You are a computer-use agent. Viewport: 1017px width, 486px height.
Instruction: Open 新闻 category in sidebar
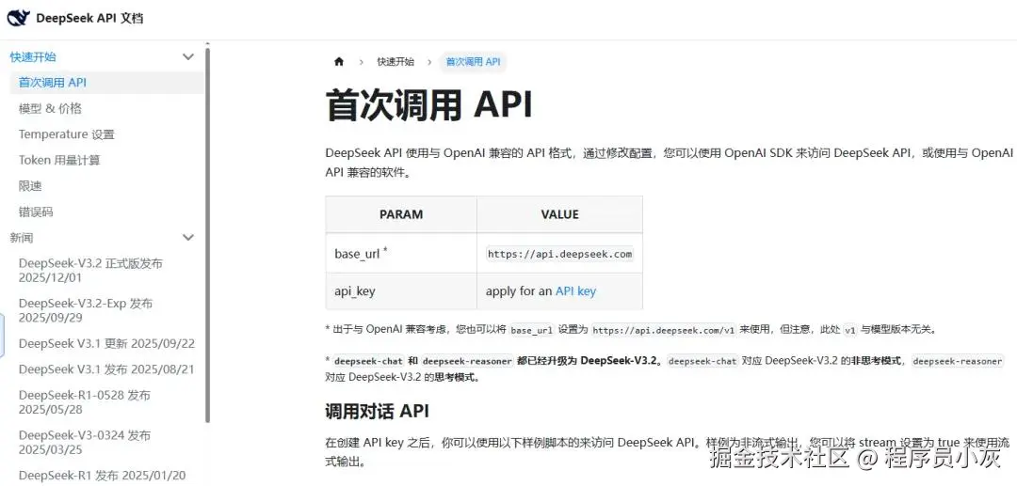coord(22,238)
